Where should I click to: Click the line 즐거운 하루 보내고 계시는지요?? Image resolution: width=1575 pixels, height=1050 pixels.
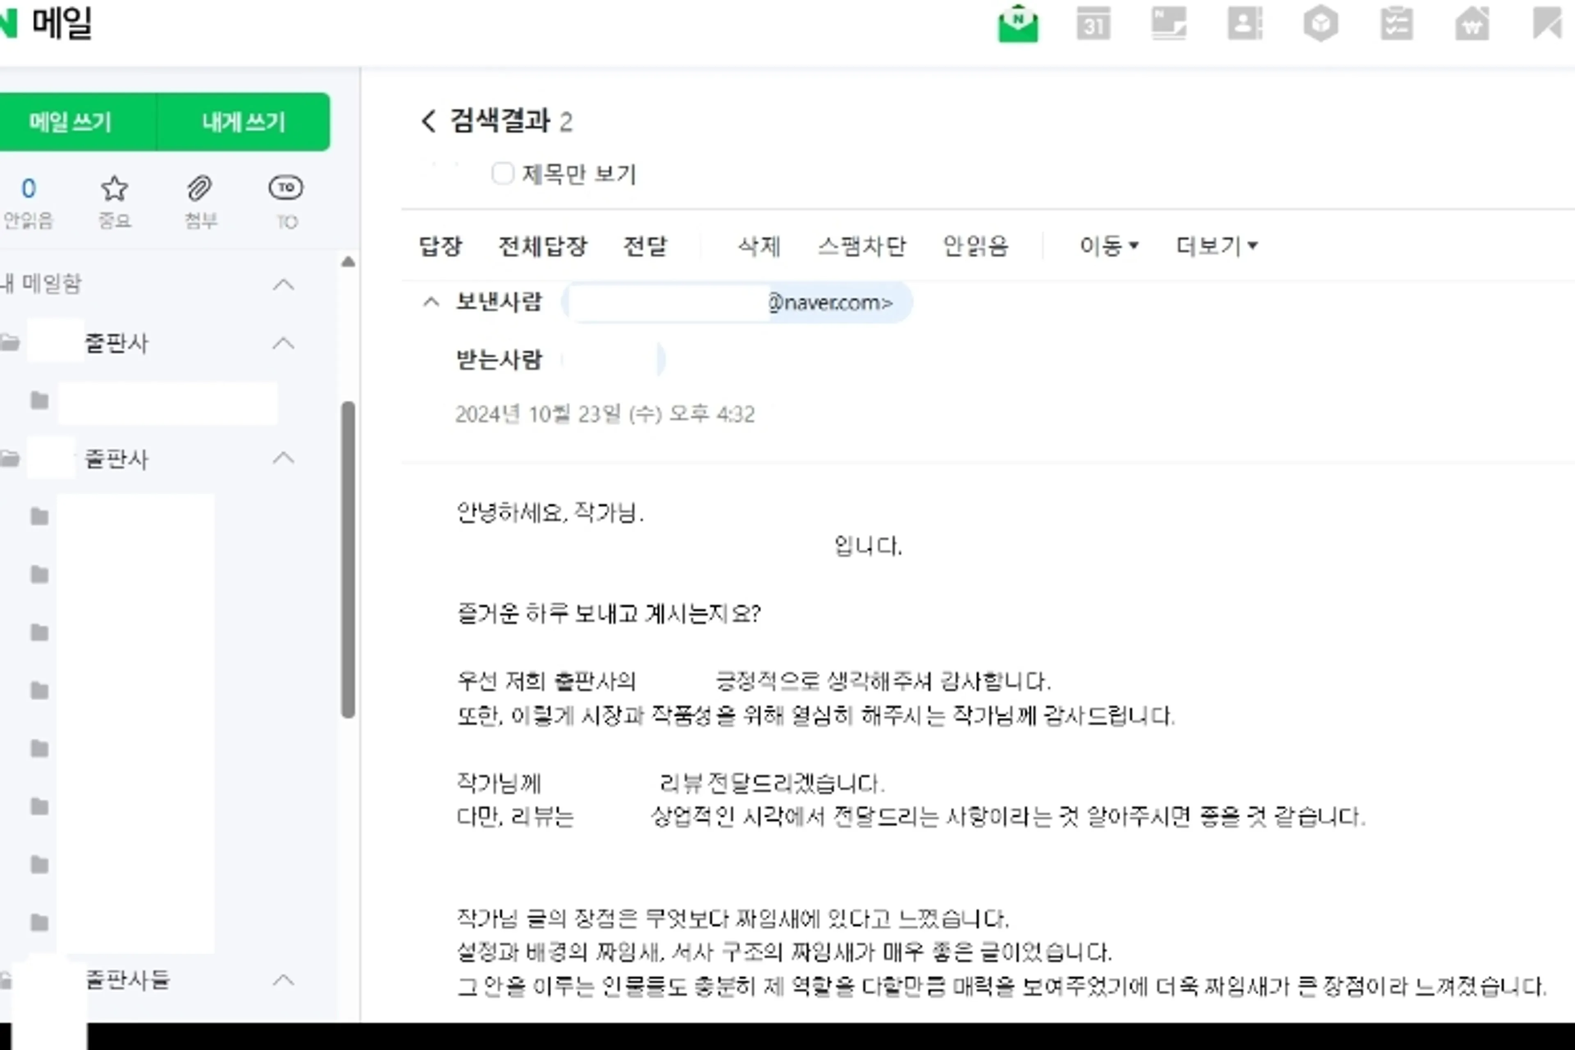pyautogui.click(x=609, y=614)
